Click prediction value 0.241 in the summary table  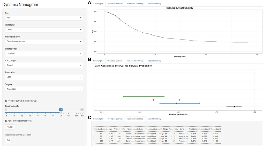tap(193, 141)
